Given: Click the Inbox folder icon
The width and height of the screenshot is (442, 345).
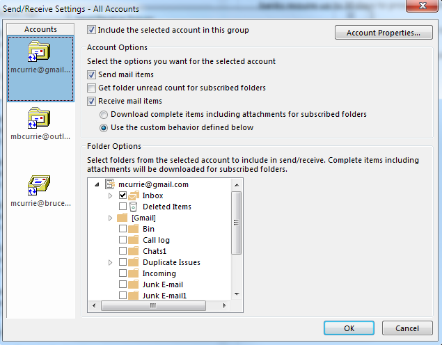Looking at the screenshot, I should coord(134,195).
